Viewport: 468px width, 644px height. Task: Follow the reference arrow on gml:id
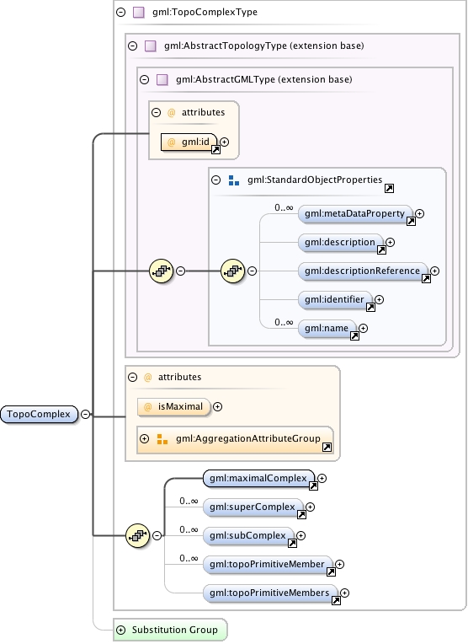pos(215,150)
